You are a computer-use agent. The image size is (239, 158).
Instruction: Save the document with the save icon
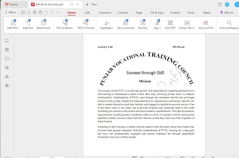click(x=29, y=13)
